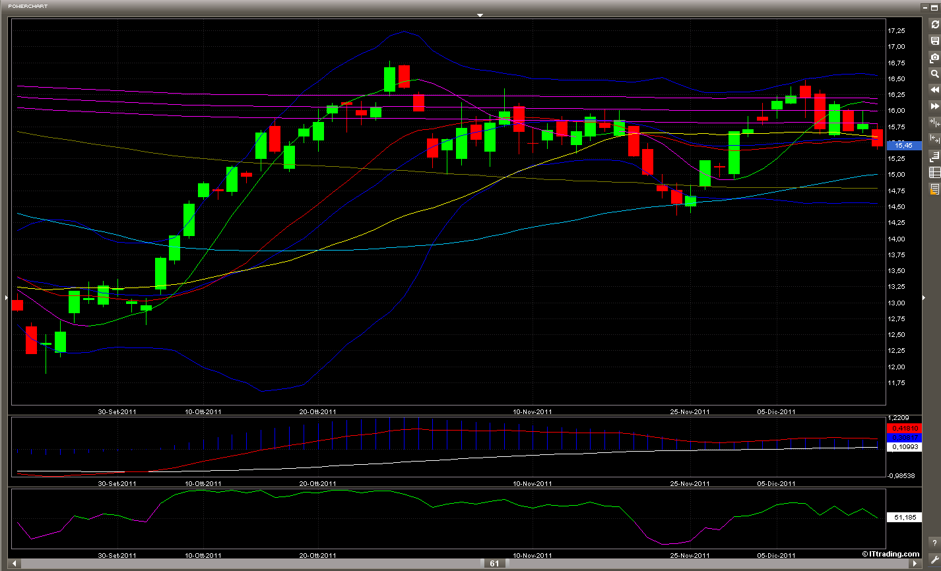Click the 17,25 price axis label
This screenshot has height=571, width=941.
[x=896, y=31]
